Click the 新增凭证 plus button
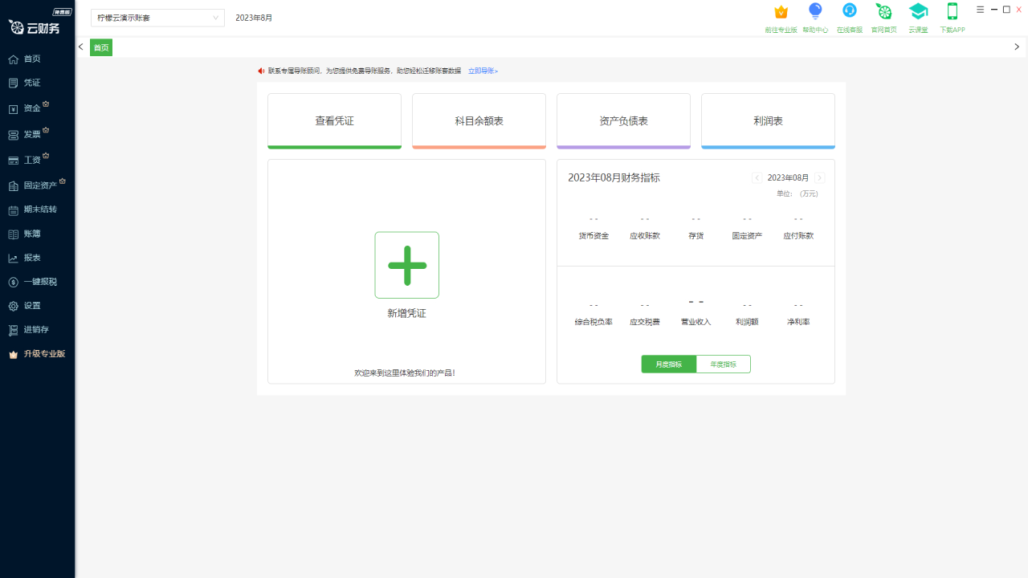 (406, 265)
